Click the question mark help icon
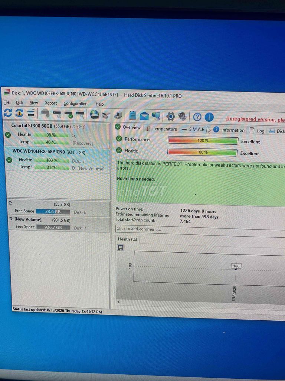 (197, 117)
